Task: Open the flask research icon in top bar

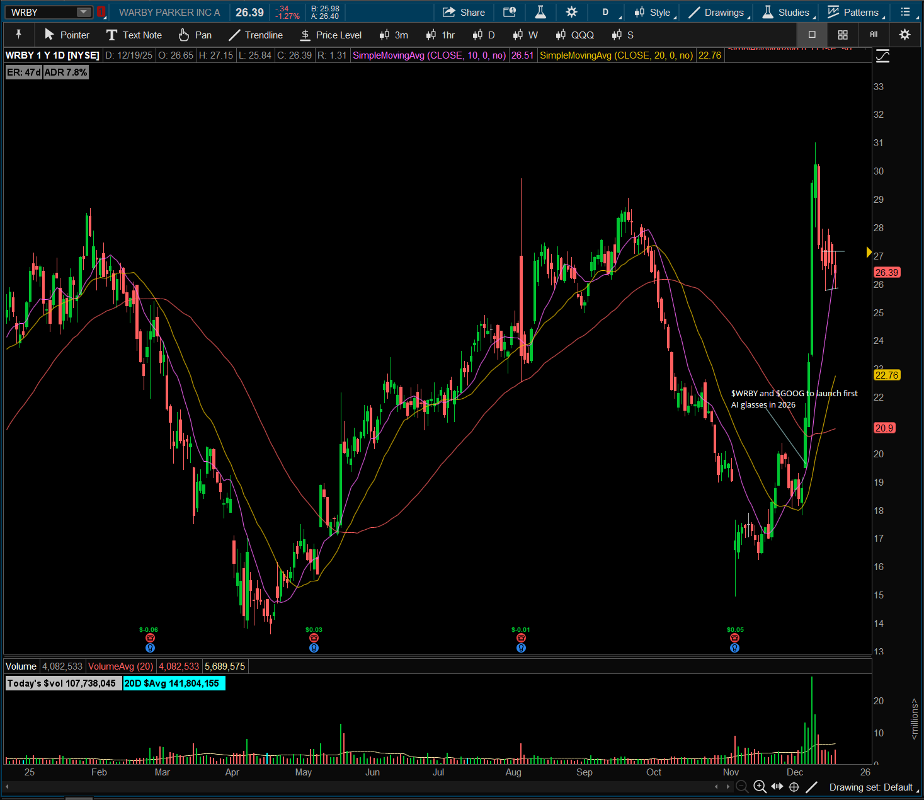Action: coord(540,12)
